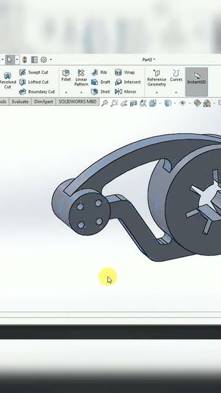
Task: Open the Apply Scene icon
Action: click(x=206, y=103)
